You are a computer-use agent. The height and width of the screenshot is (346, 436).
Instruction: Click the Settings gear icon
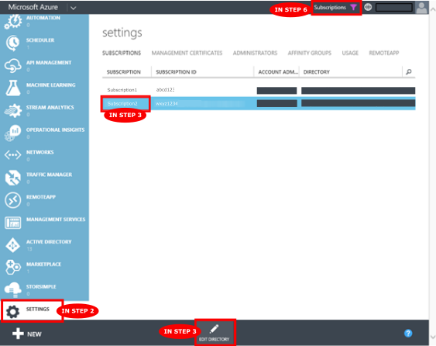coord(13,311)
